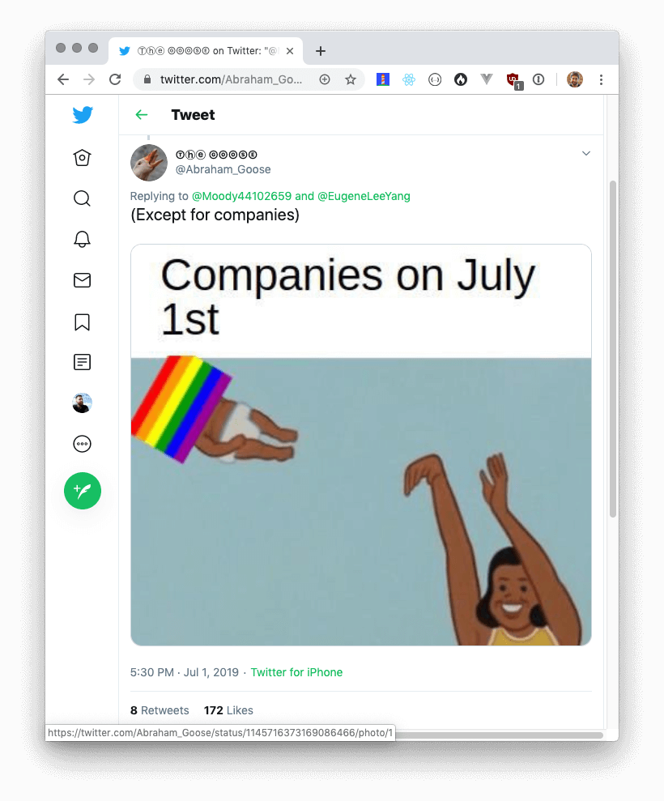Open Lists icon in sidebar
664x801 pixels.
[83, 362]
